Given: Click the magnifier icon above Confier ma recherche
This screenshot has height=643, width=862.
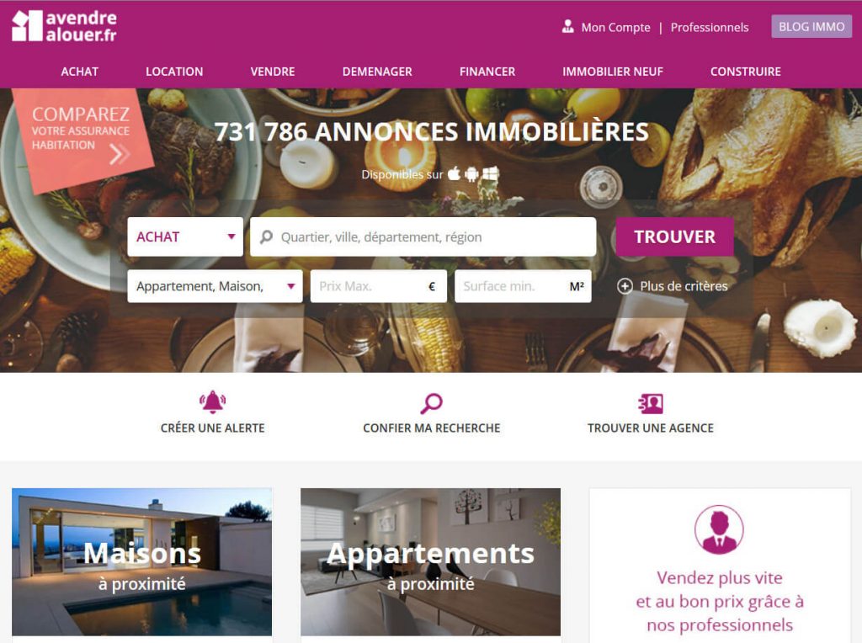Looking at the screenshot, I should (x=432, y=403).
